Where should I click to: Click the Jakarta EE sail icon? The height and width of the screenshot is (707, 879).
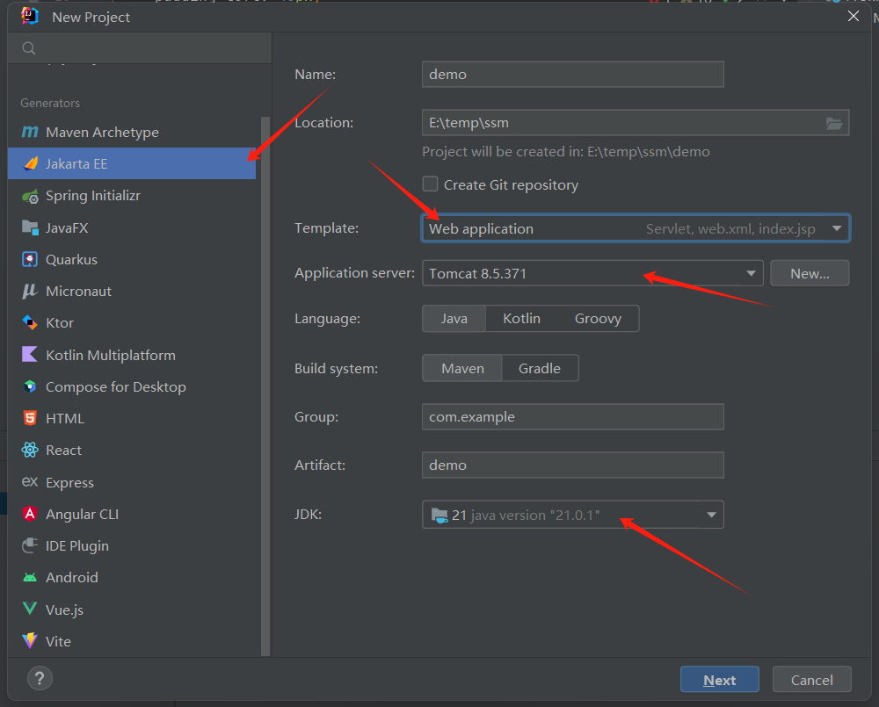click(30, 163)
